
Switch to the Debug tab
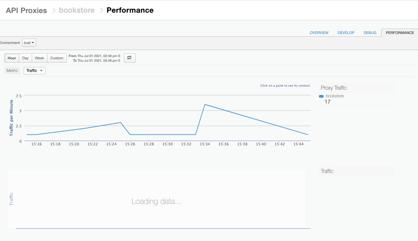click(x=370, y=33)
